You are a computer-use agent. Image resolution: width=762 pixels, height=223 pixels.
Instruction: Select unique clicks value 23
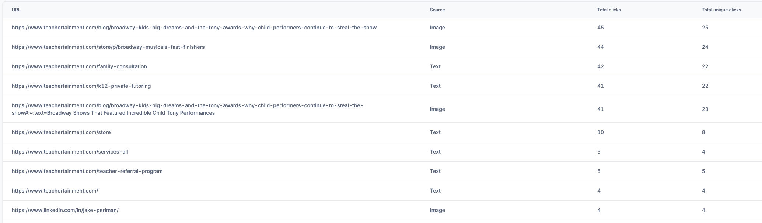[705, 109]
